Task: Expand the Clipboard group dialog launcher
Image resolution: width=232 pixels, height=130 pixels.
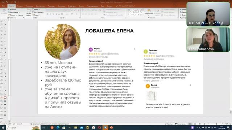Action: click(24, 18)
